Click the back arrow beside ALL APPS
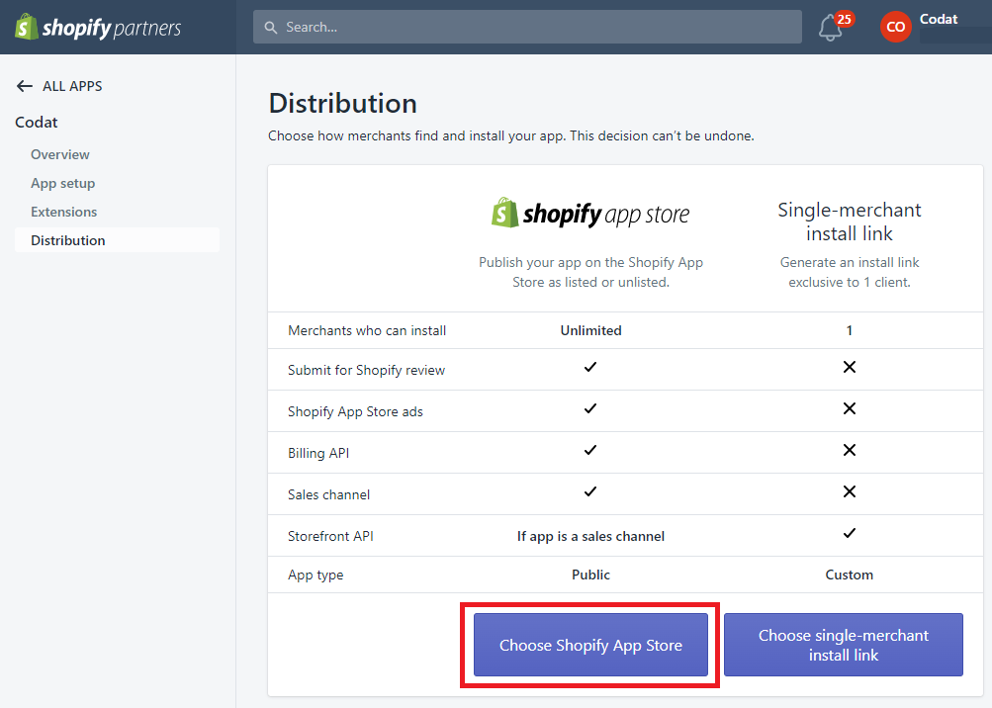The width and height of the screenshot is (992, 708). (x=25, y=86)
